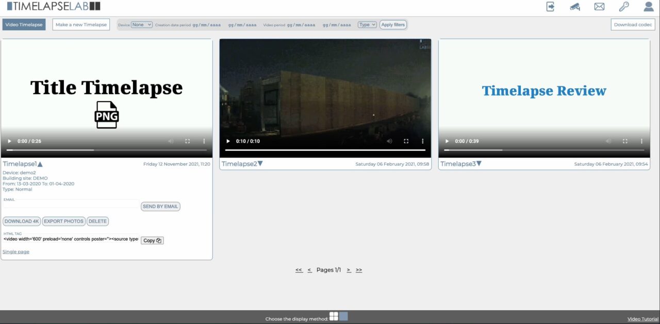Click the key icon in header

[624, 7]
